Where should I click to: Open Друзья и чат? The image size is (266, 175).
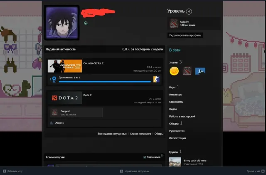tap(253, 171)
